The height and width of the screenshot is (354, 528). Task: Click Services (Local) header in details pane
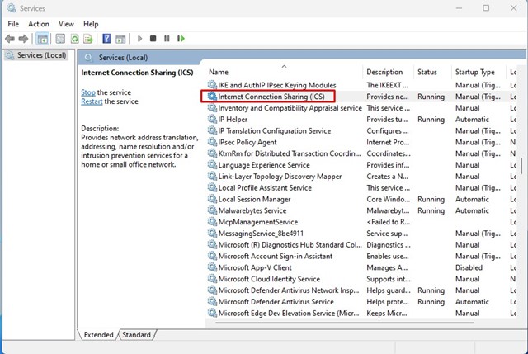123,58
